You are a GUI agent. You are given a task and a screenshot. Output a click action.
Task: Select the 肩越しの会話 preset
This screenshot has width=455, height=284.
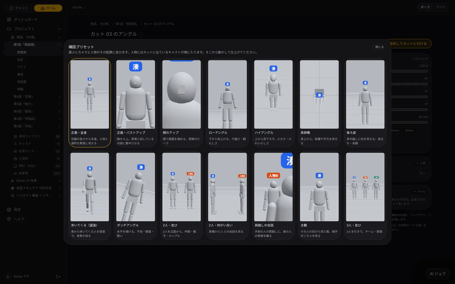coord(273,195)
